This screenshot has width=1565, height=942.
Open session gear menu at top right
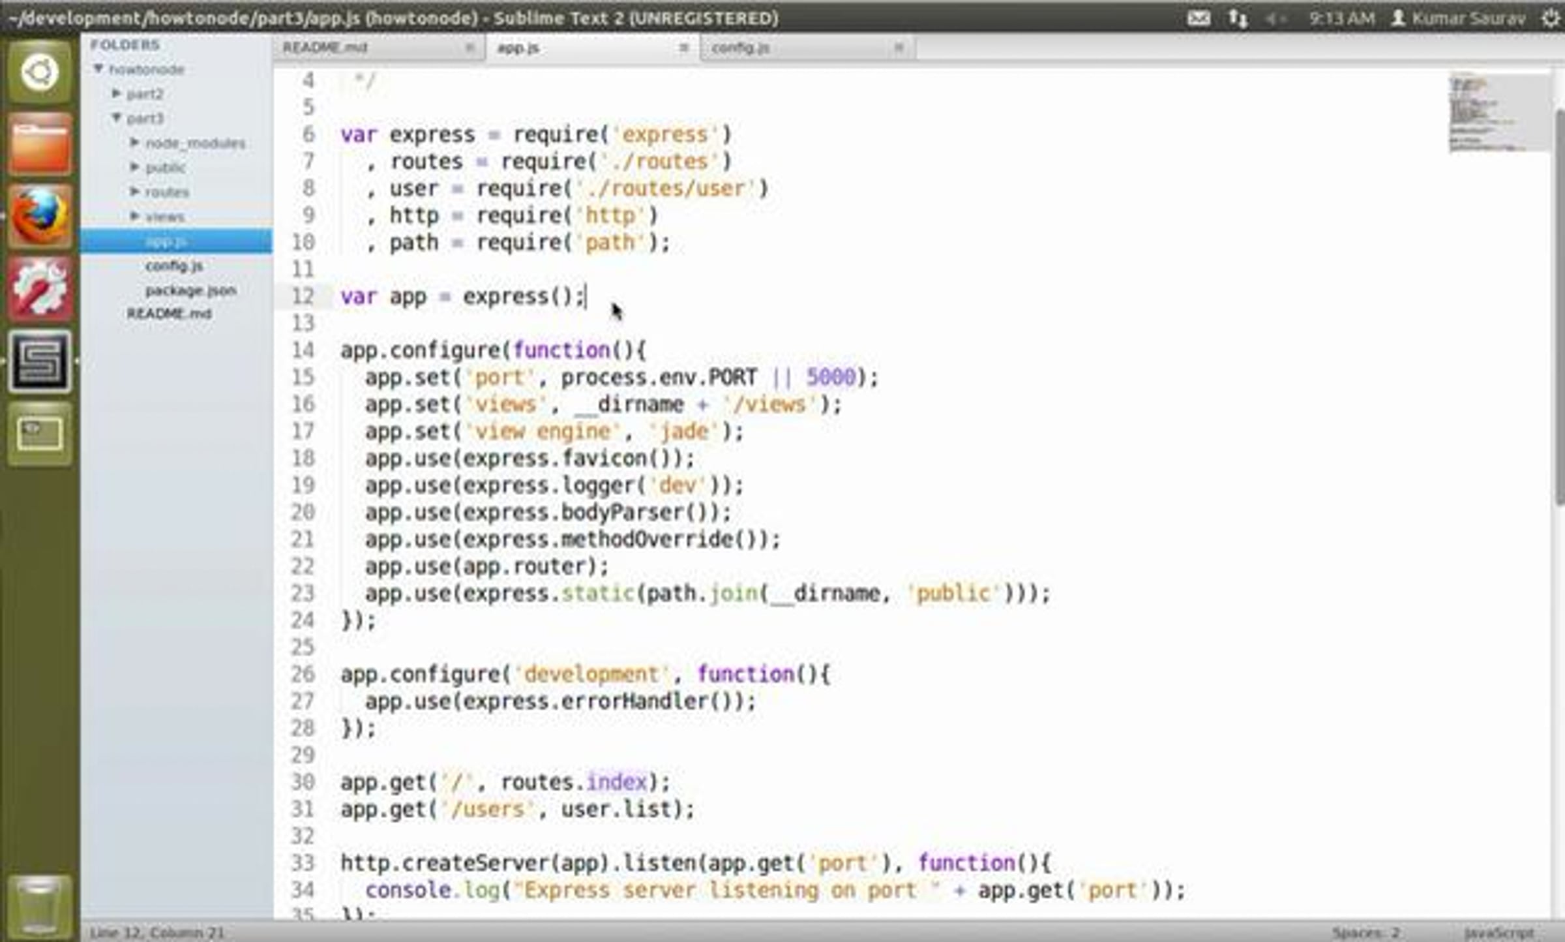point(1550,18)
